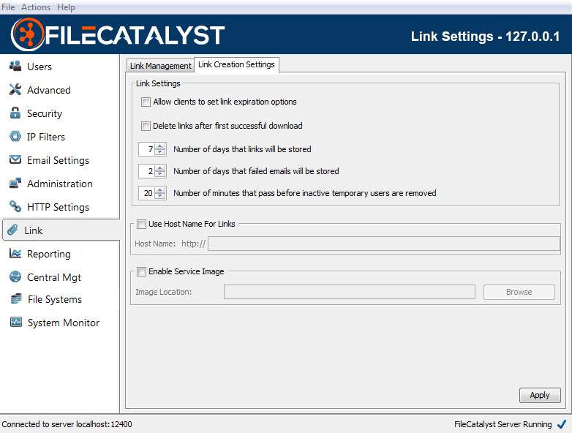This screenshot has height=433, width=572.
Task: Click the Host Name input field
Action: [384, 244]
